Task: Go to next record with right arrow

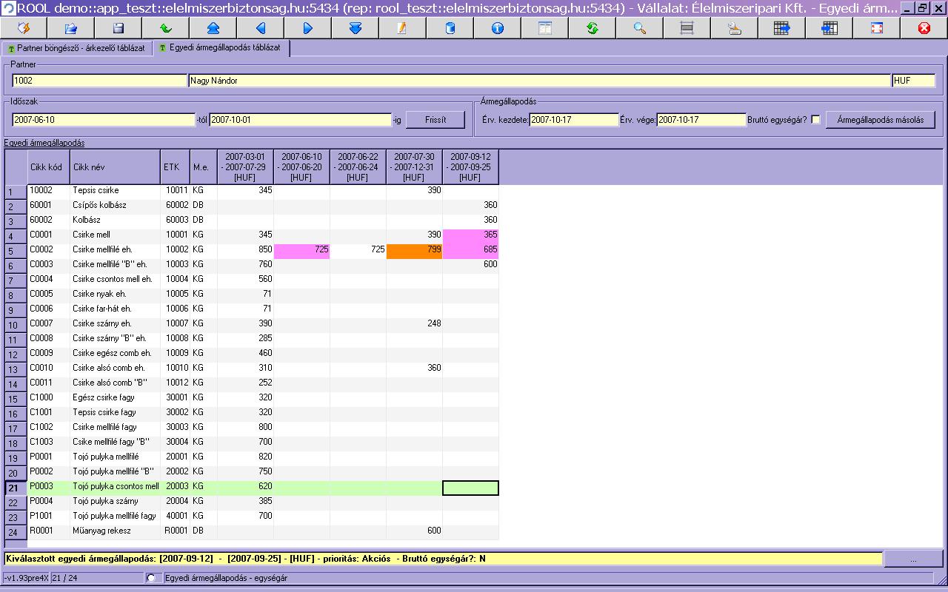Action: pos(308,28)
